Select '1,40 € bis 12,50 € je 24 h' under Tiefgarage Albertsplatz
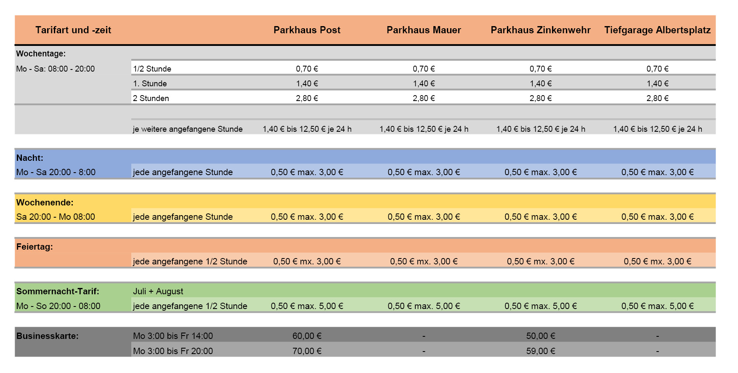 point(658,129)
